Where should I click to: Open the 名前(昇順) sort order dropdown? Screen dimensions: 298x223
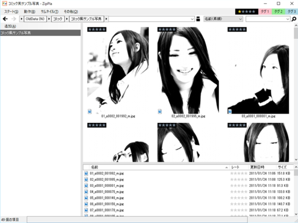(223, 19)
